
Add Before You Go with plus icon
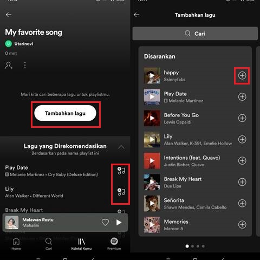(x=242, y=118)
